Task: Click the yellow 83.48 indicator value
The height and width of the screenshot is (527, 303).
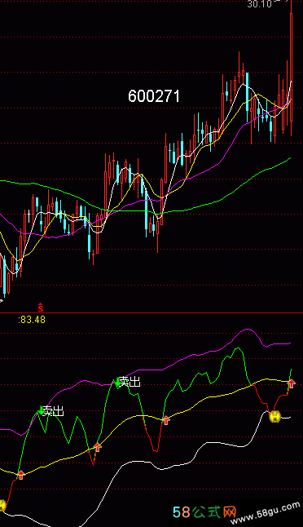Action: [x=32, y=319]
